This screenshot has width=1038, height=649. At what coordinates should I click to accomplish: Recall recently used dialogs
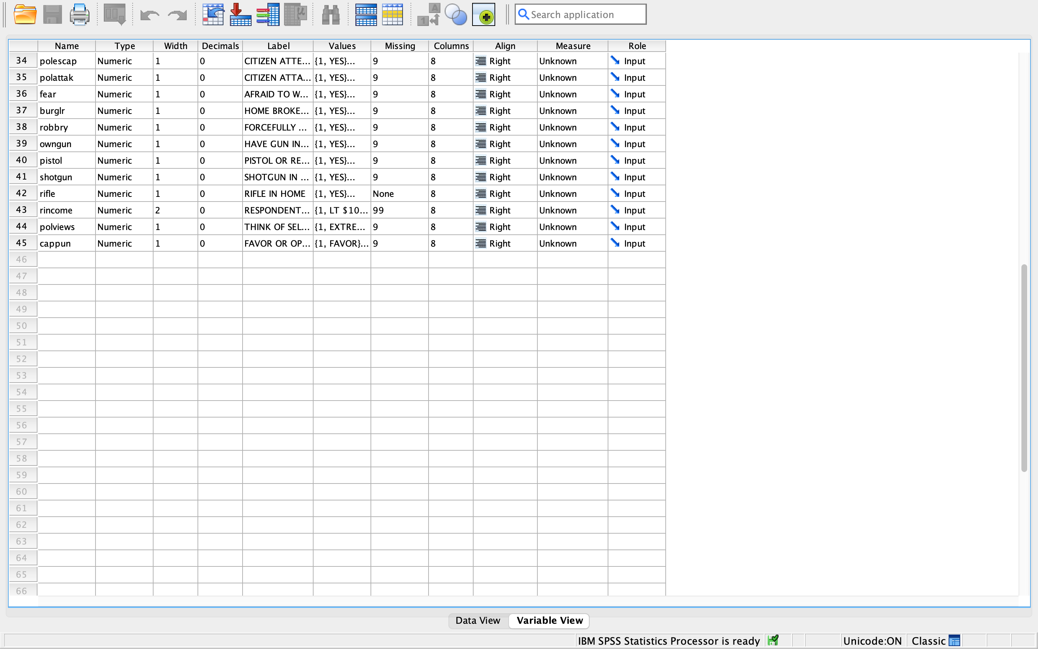tap(114, 14)
